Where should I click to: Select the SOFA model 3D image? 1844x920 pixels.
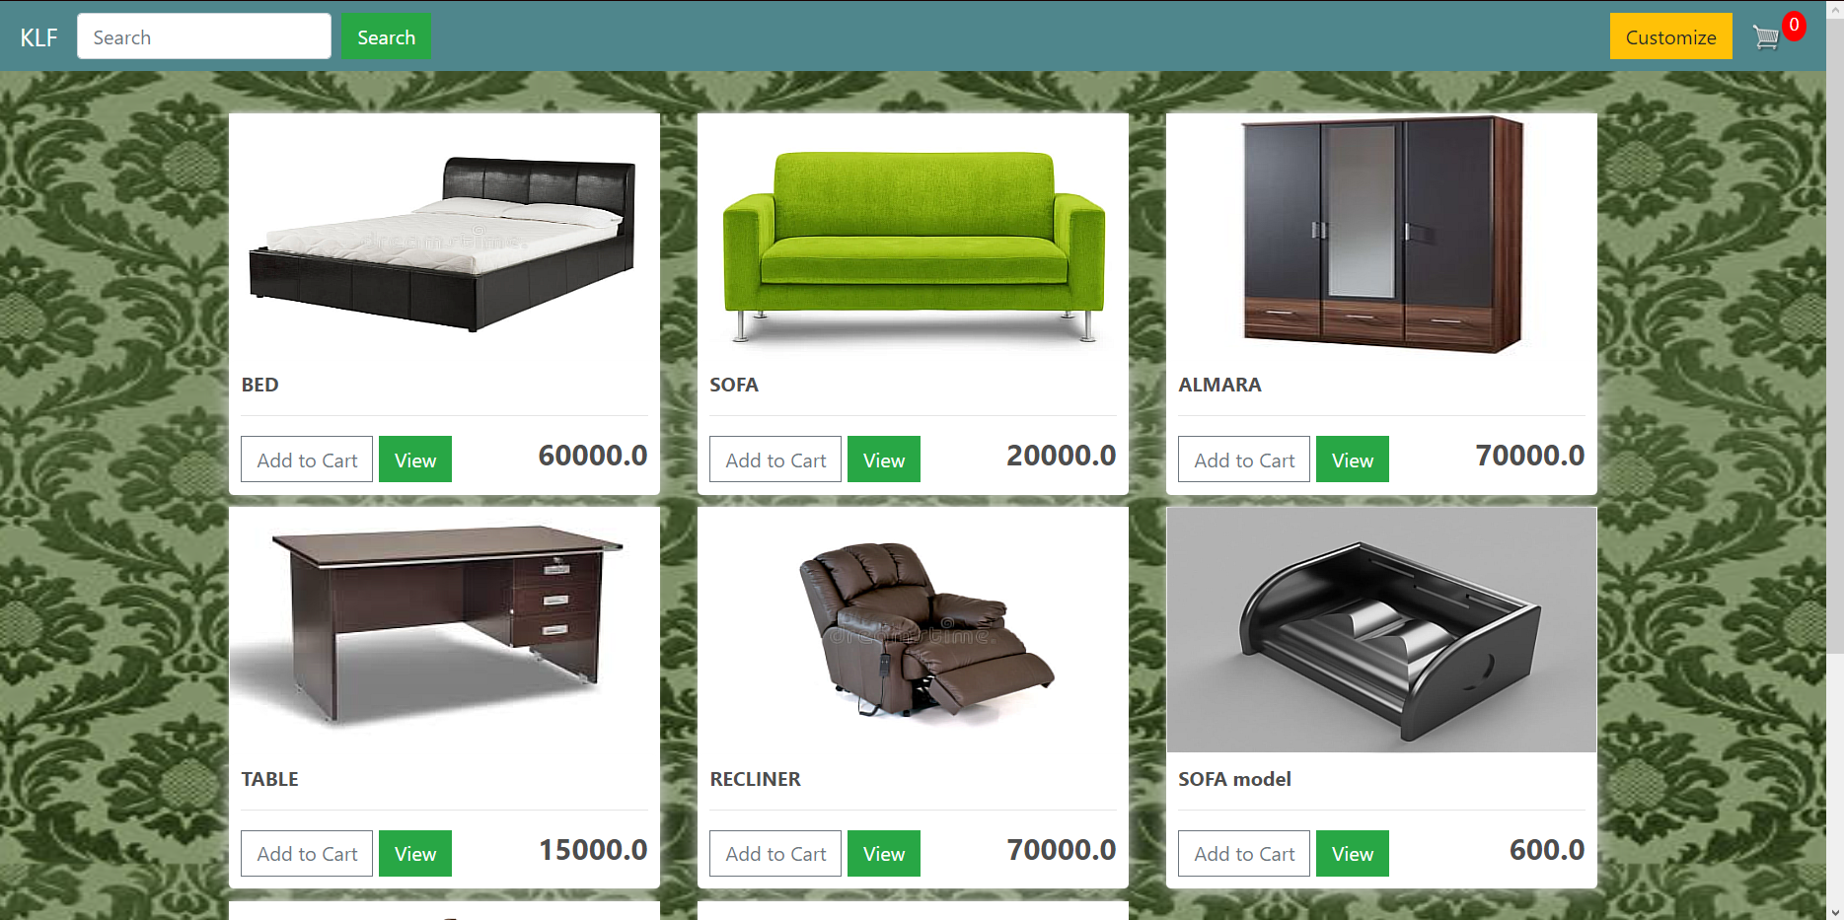[x=1381, y=630]
